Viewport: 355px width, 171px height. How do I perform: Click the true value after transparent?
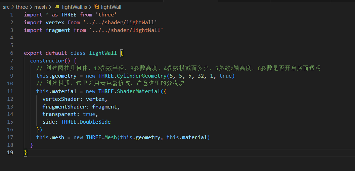(x=89, y=114)
